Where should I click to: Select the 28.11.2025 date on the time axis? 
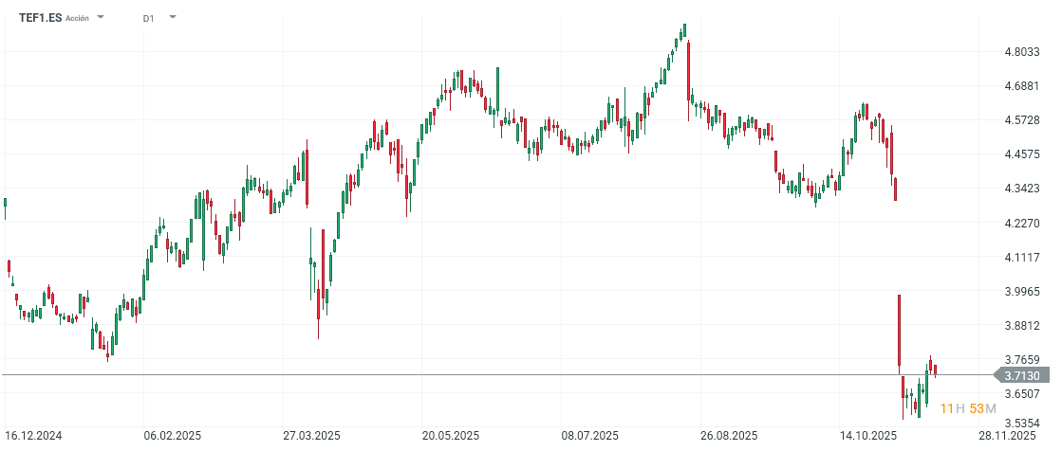pos(1009,436)
